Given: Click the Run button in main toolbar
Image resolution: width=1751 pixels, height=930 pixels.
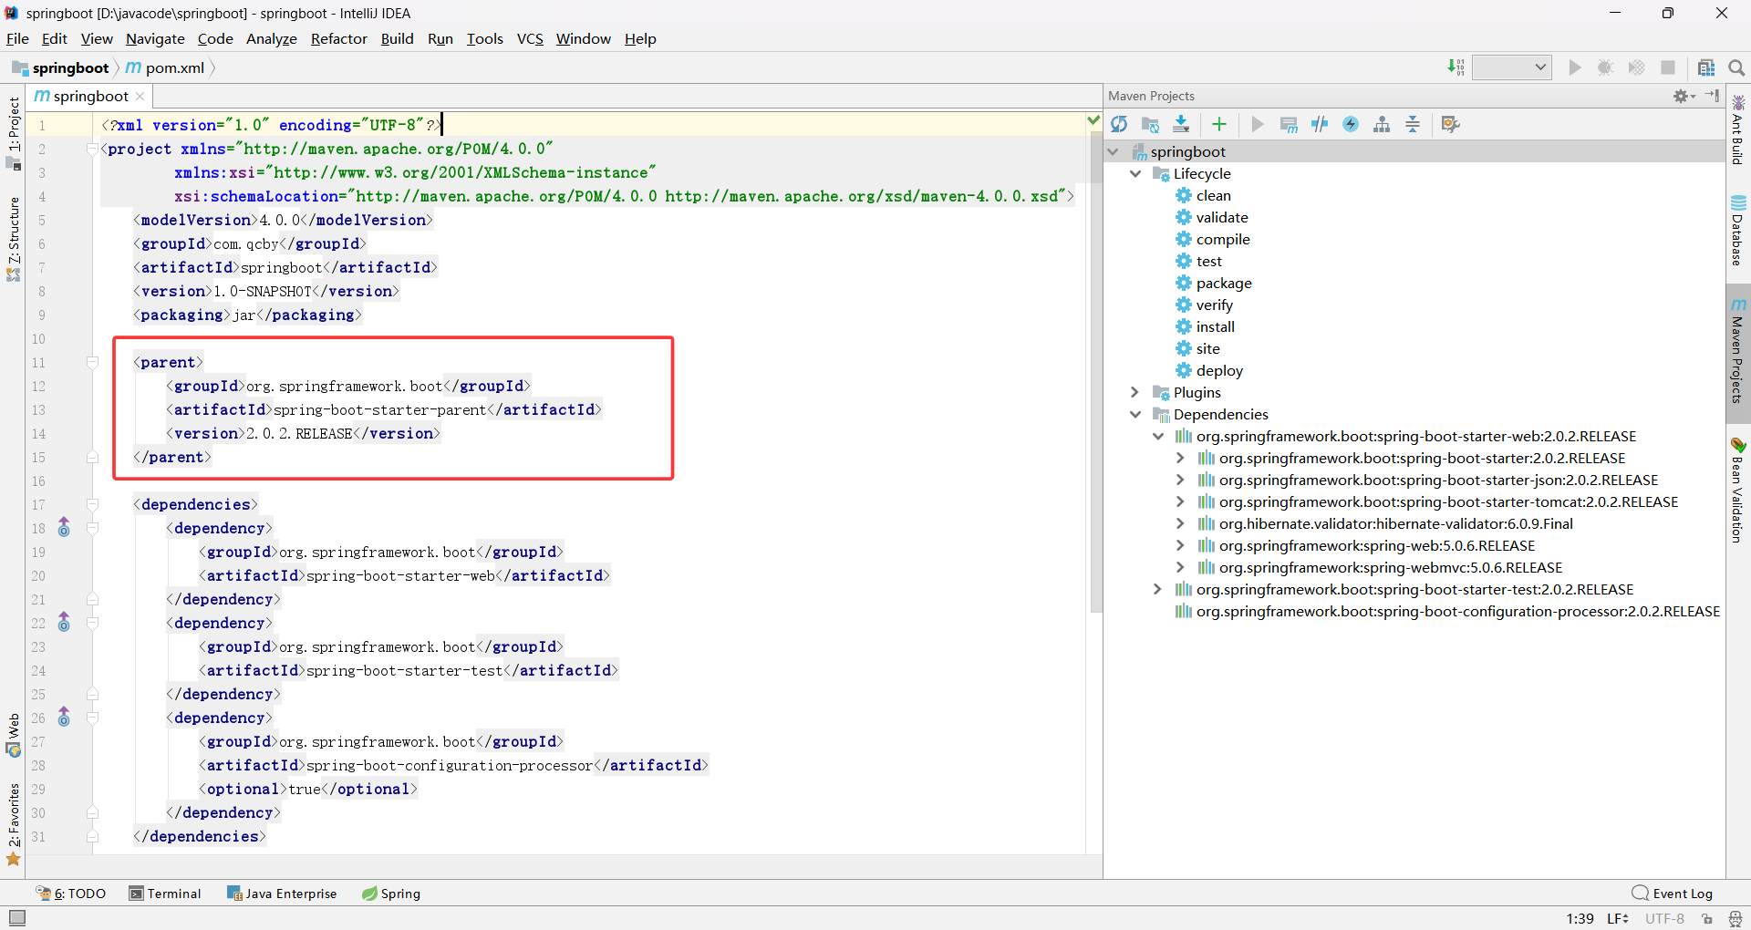Looking at the screenshot, I should (1575, 67).
